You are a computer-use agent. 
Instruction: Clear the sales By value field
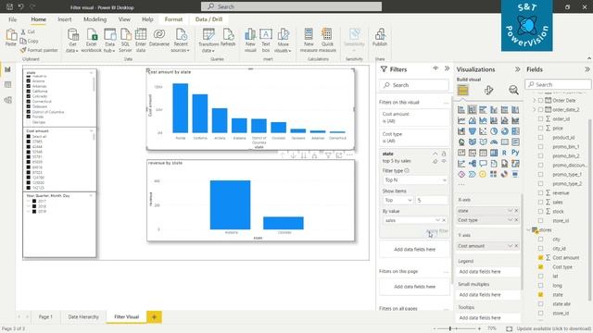444,220
